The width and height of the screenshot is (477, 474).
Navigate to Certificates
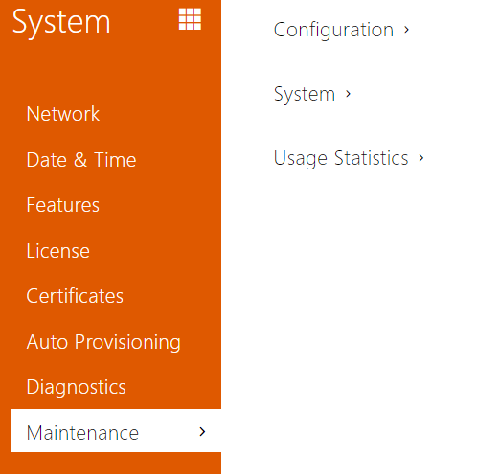(x=75, y=296)
